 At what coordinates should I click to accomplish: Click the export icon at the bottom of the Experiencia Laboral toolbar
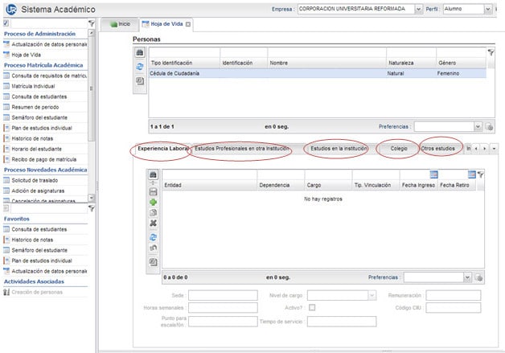[153, 262]
